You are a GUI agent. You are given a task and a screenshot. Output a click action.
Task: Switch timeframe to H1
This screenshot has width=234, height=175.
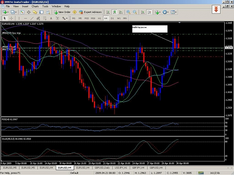(99, 18)
